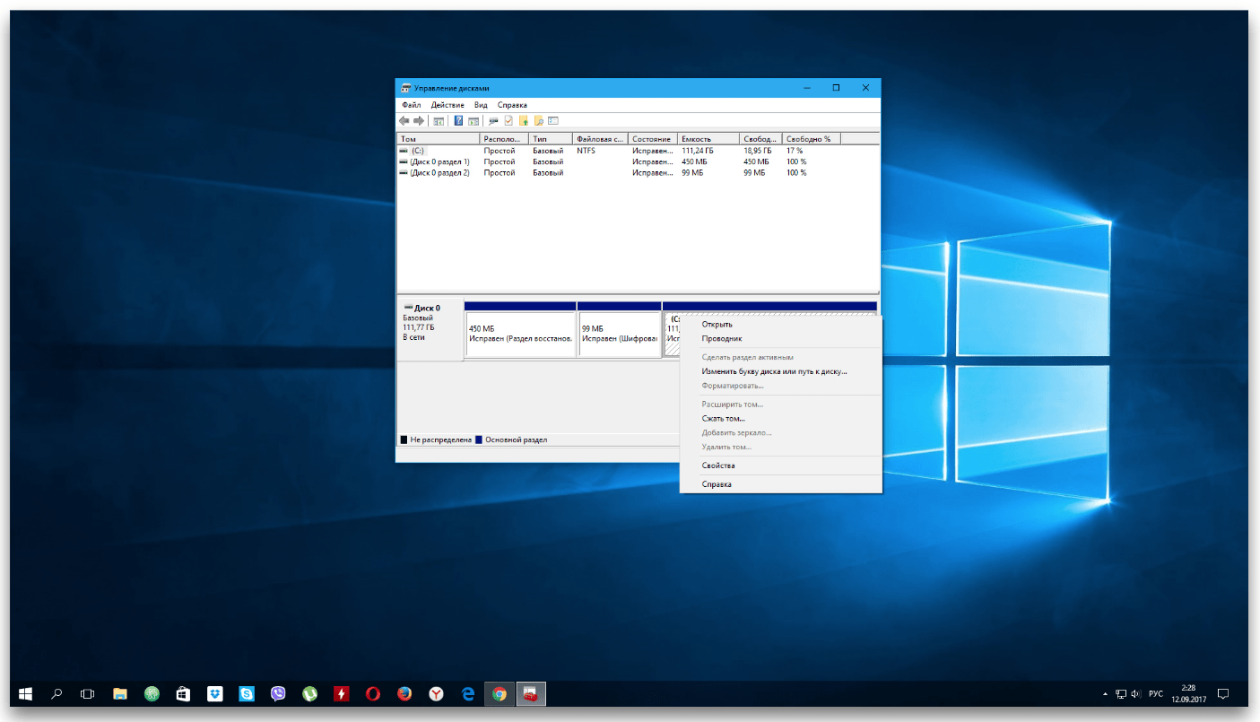Screen dimensions: 1260x722
Task: Click the Forward arrow in the toolbar
Action: click(x=418, y=121)
